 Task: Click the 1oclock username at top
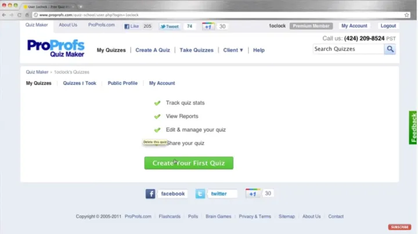tap(278, 26)
